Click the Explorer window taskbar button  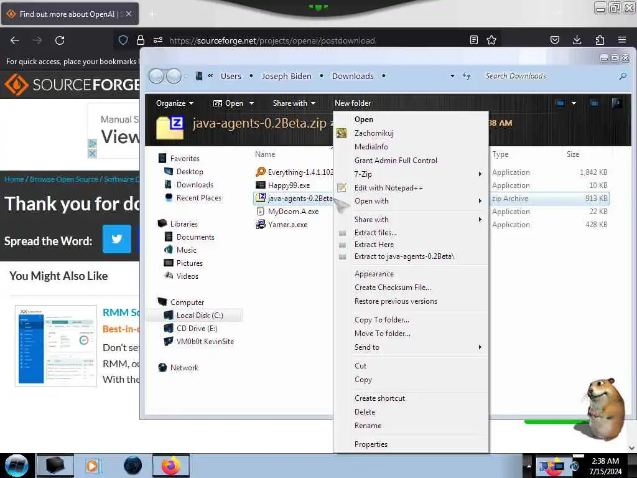pyautogui.click(x=55, y=466)
